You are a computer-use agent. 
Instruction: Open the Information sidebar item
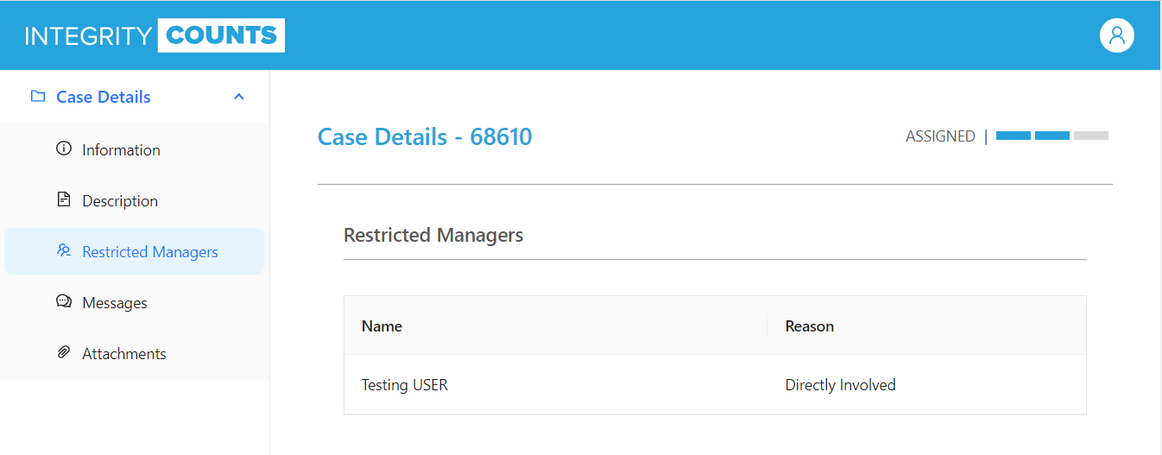coord(121,150)
